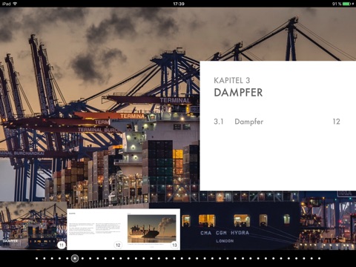Tap the 17:39 clock in the status bar
Viewport: 356px width, 267px height.
179,4
